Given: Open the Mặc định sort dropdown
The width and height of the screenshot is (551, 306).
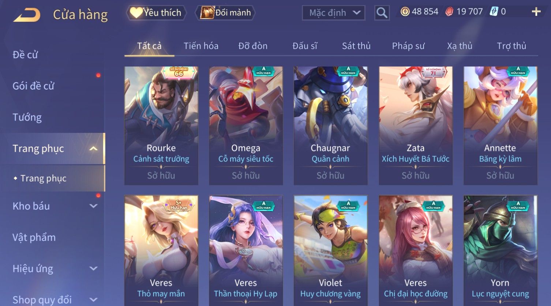Looking at the screenshot, I should click(333, 13).
